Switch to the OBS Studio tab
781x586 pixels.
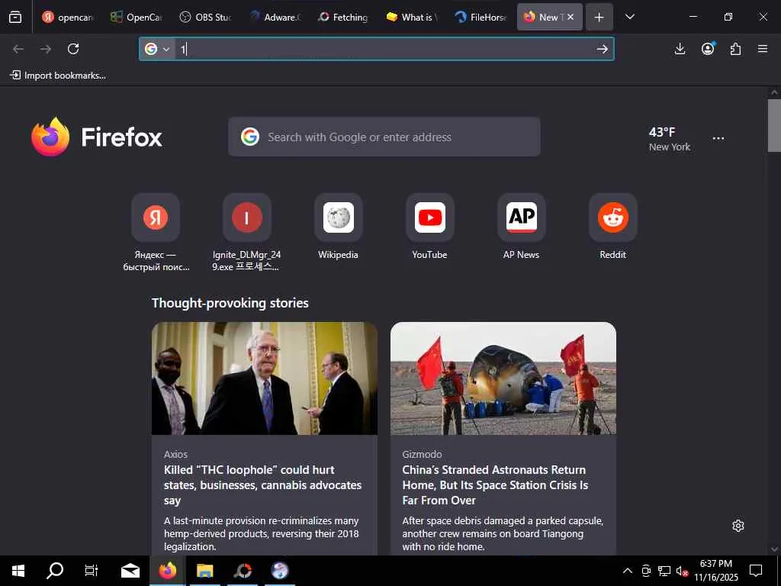(x=205, y=18)
